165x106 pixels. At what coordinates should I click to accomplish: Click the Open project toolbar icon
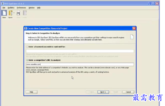11,13
